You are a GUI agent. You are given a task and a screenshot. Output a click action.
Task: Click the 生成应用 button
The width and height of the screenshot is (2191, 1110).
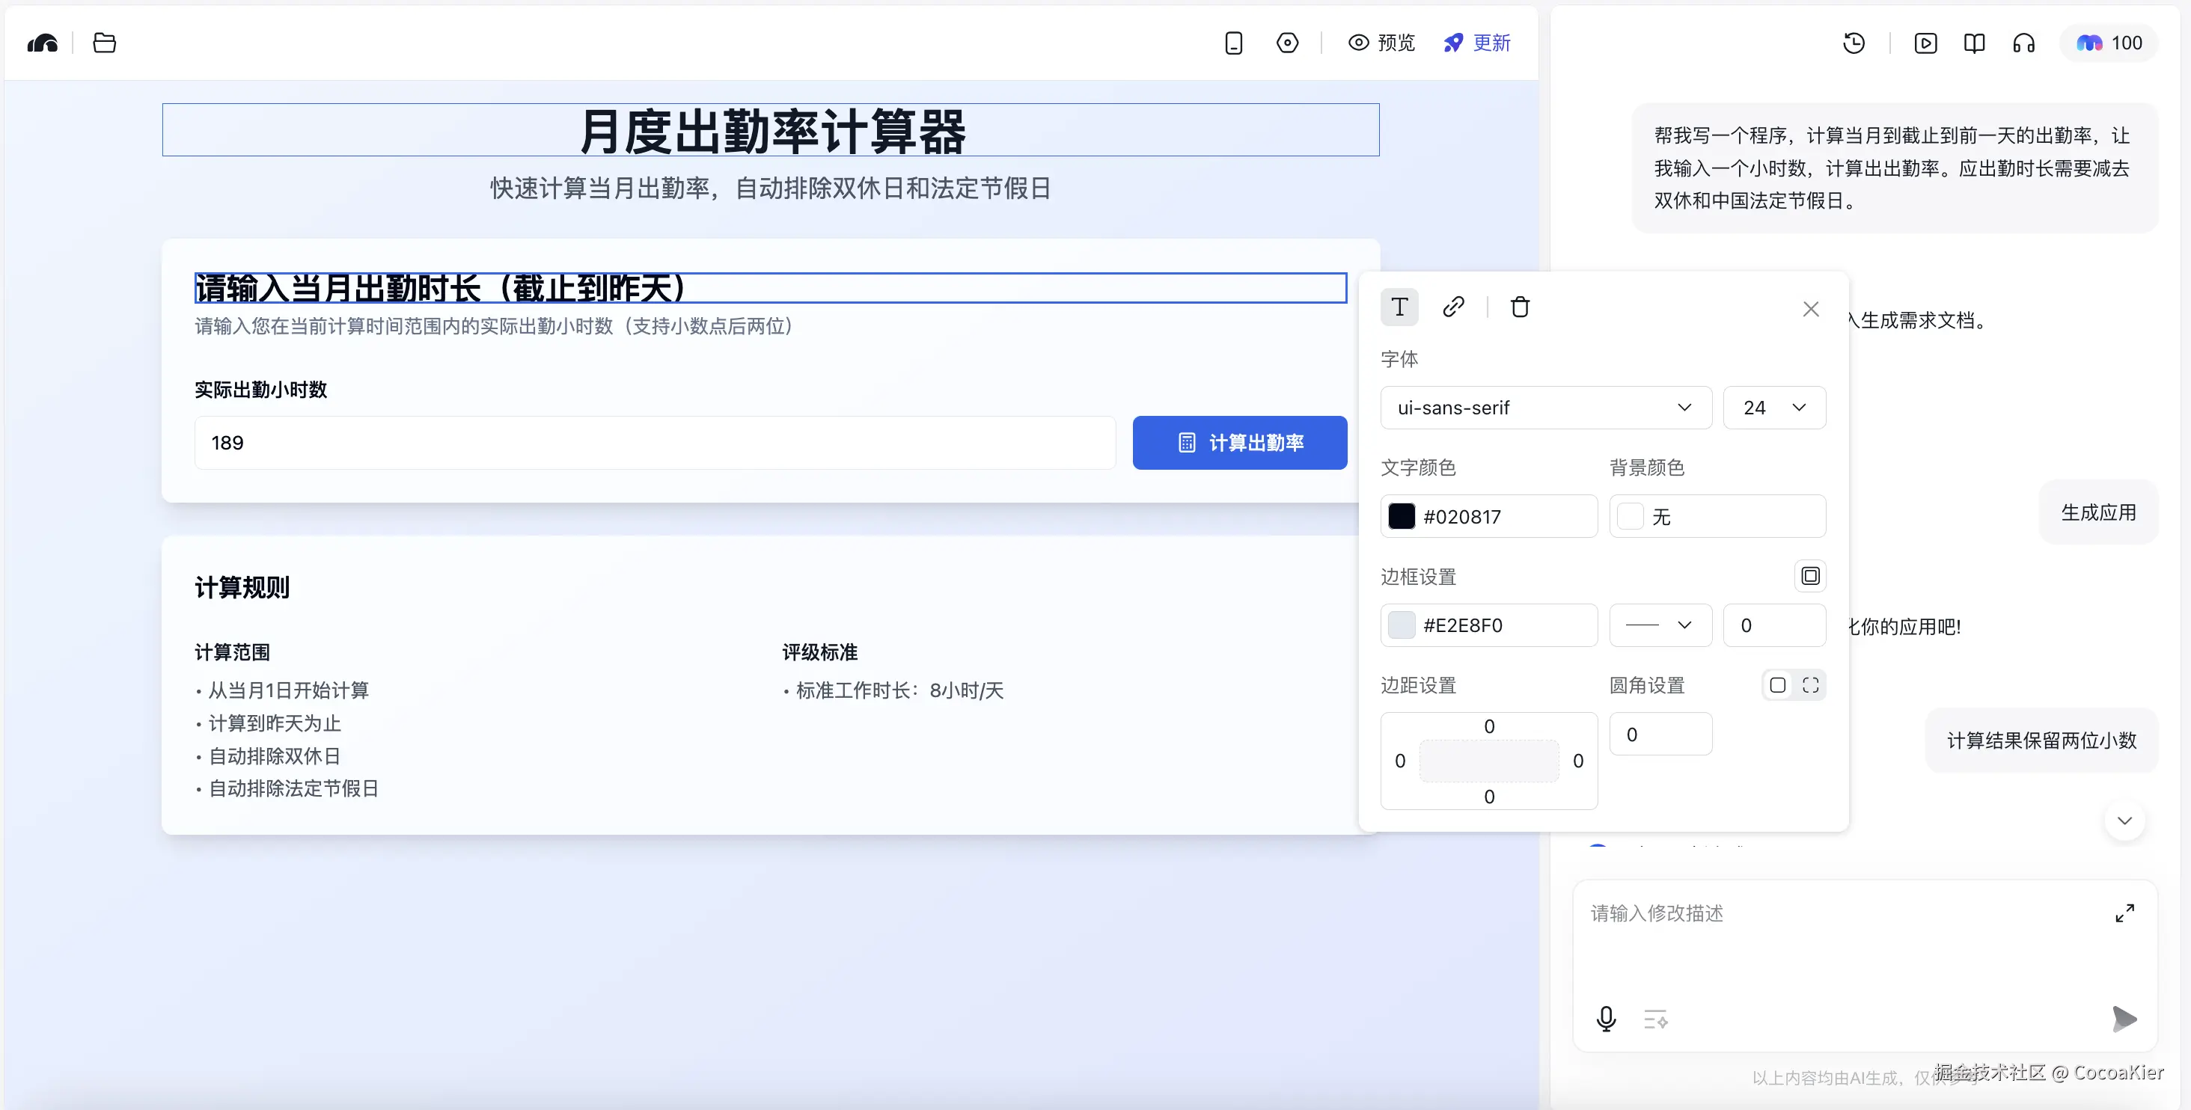pyautogui.click(x=2098, y=512)
